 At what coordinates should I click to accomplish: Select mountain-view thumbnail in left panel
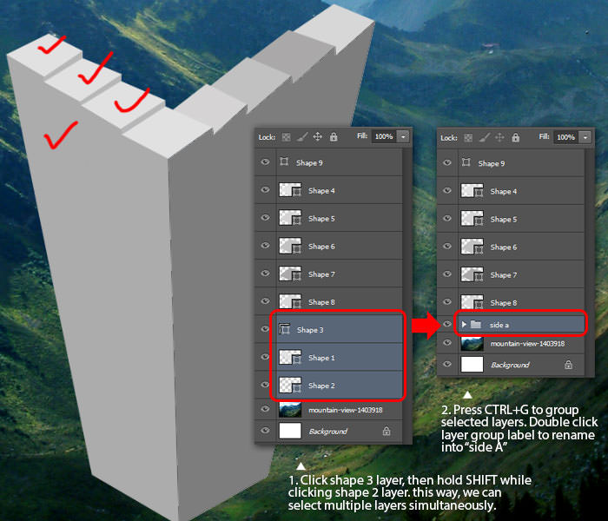point(290,410)
